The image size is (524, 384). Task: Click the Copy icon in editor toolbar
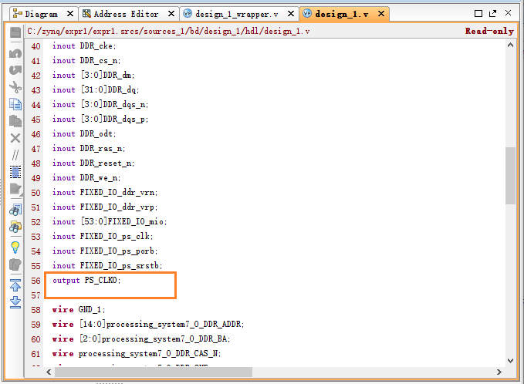(x=15, y=104)
